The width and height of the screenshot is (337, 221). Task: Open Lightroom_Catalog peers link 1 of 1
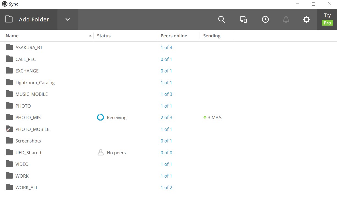point(166,83)
